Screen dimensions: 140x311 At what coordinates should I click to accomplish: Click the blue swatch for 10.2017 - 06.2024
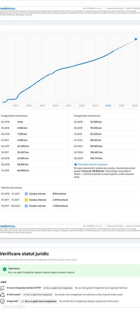click(x=26, y=206)
